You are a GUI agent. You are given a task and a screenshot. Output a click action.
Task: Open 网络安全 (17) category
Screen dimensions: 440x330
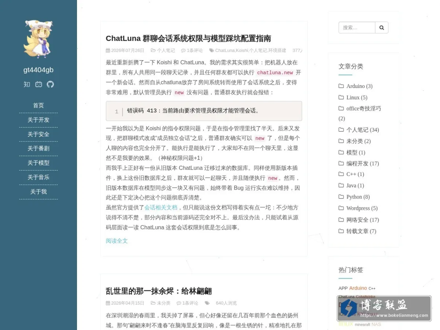(x=363, y=220)
